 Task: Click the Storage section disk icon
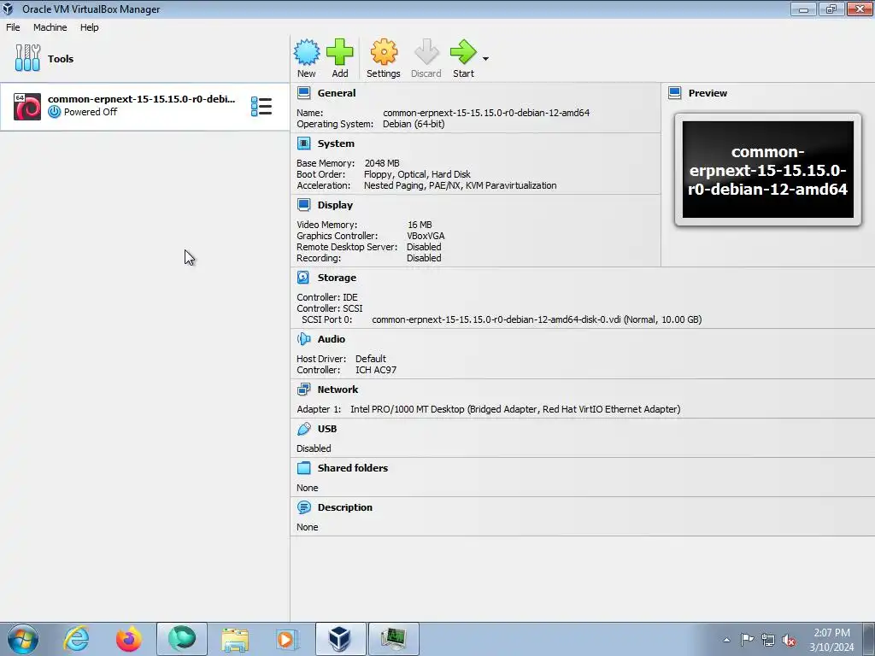click(x=303, y=278)
